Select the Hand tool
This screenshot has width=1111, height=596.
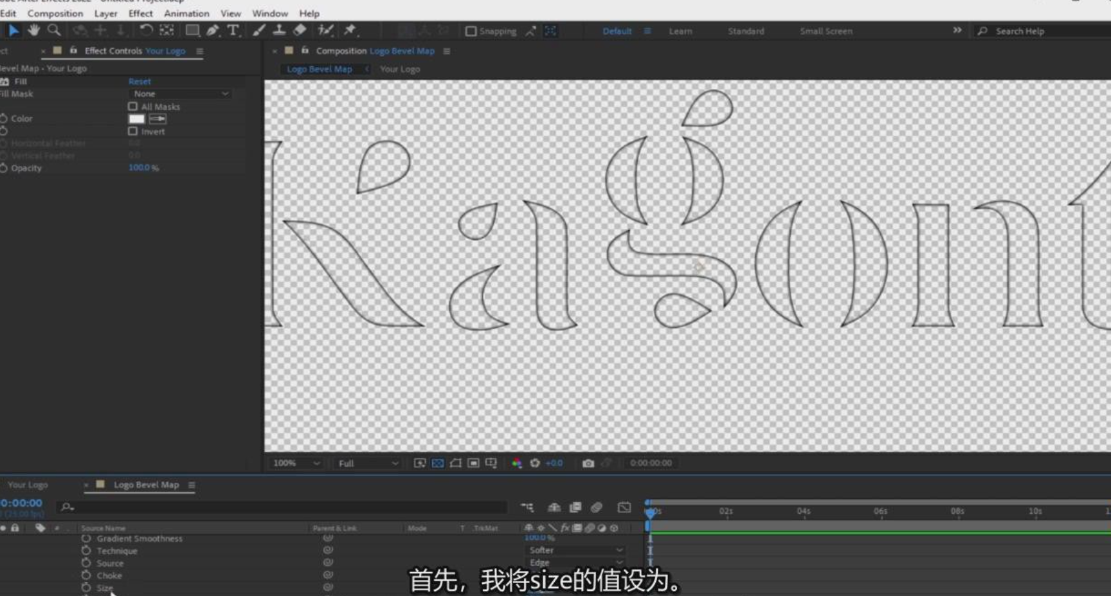[x=33, y=30]
